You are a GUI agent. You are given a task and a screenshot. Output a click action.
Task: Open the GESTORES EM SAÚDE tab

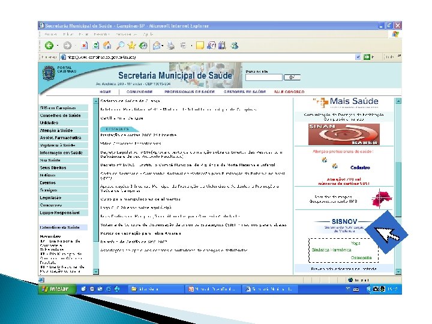(x=245, y=92)
